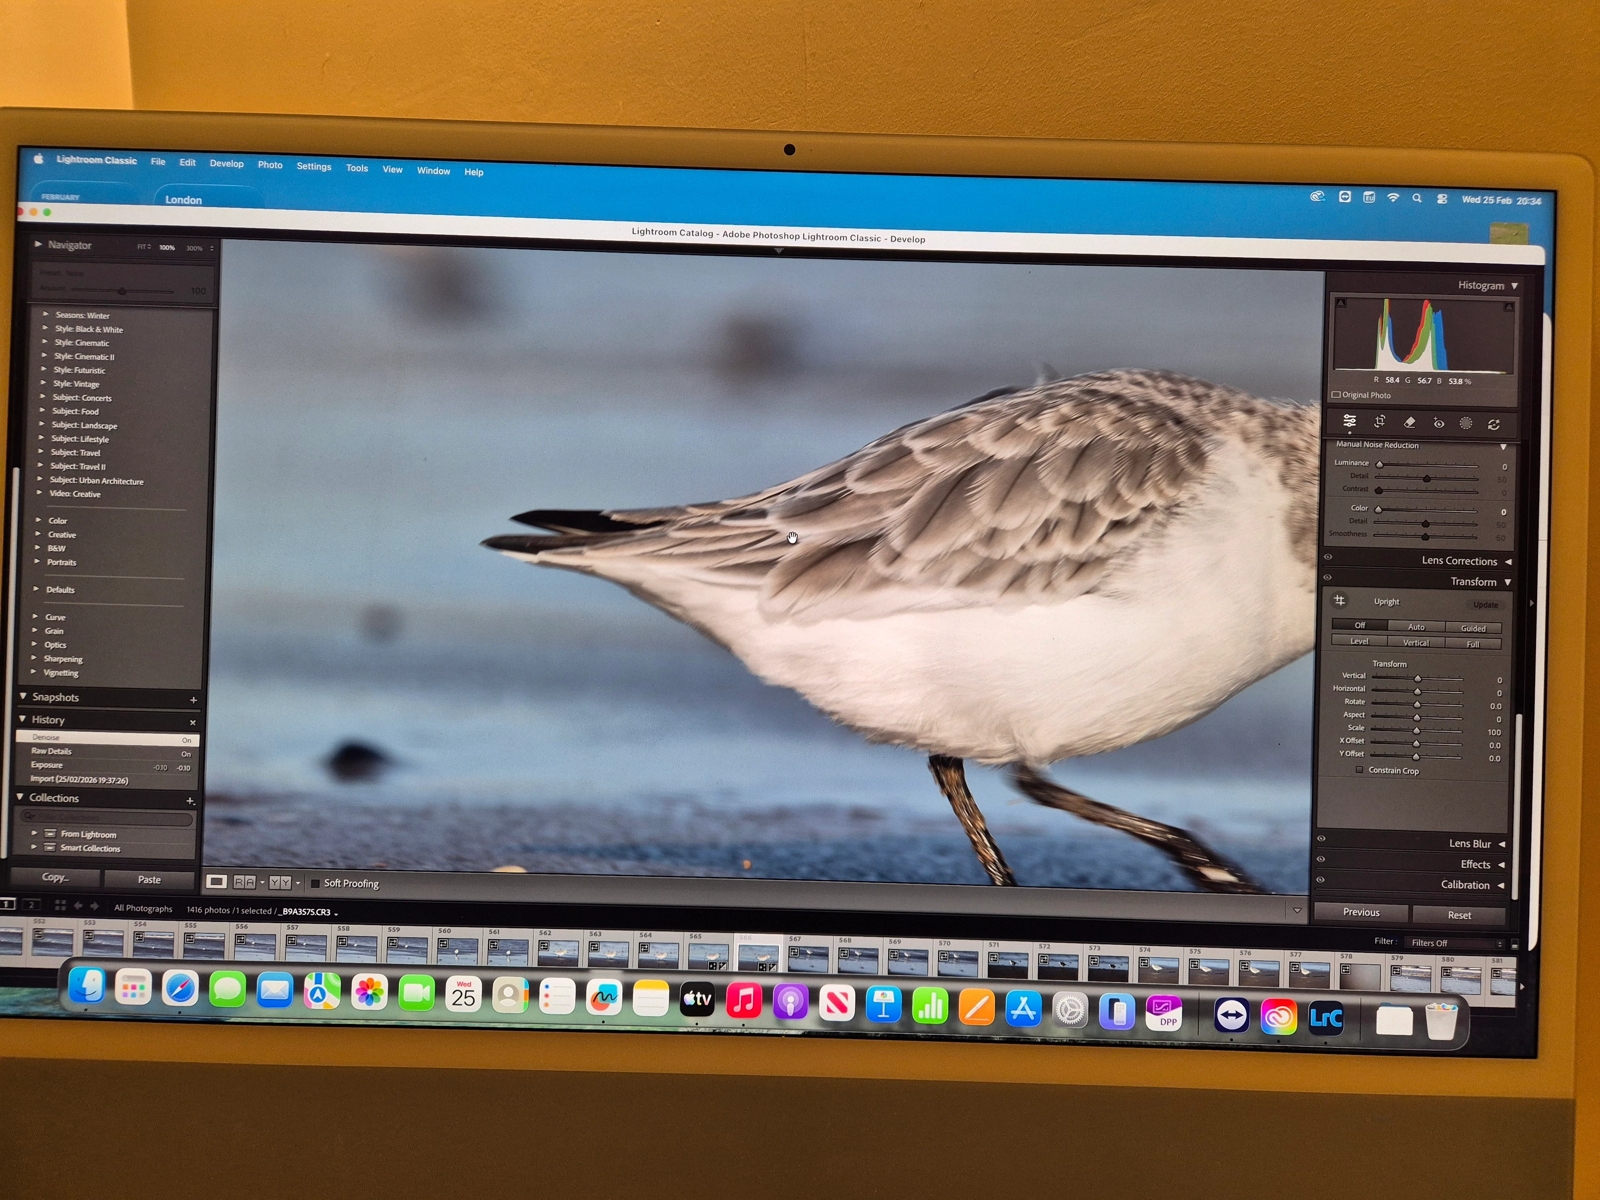1600x1200 pixels.
Task: Open Lightroom Classic from the Dock
Action: (x=1326, y=1018)
